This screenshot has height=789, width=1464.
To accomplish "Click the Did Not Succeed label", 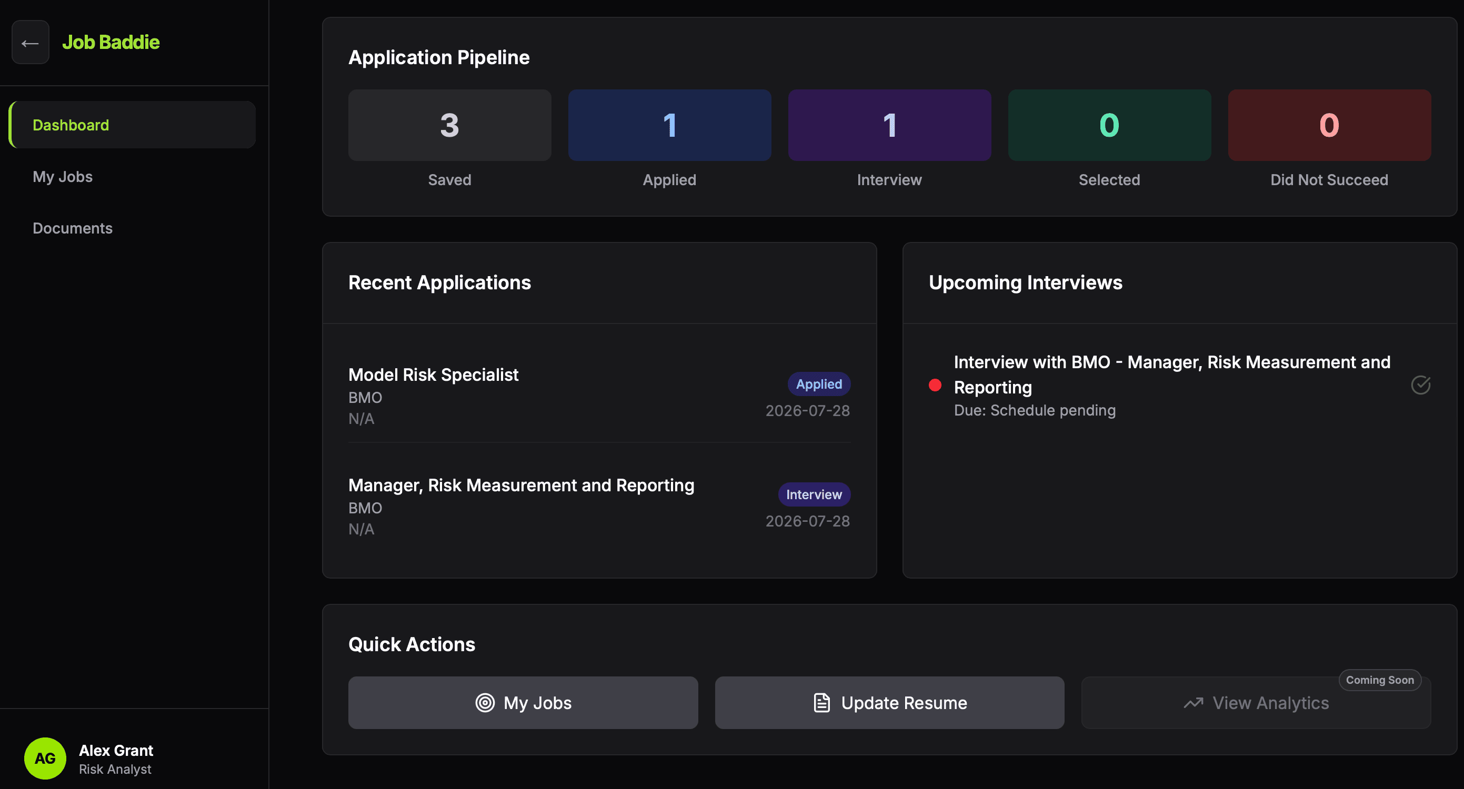I will 1329,179.
